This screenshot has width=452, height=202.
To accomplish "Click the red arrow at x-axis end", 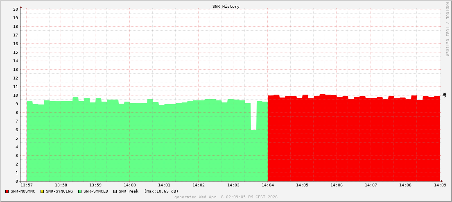I will point(441,181).
